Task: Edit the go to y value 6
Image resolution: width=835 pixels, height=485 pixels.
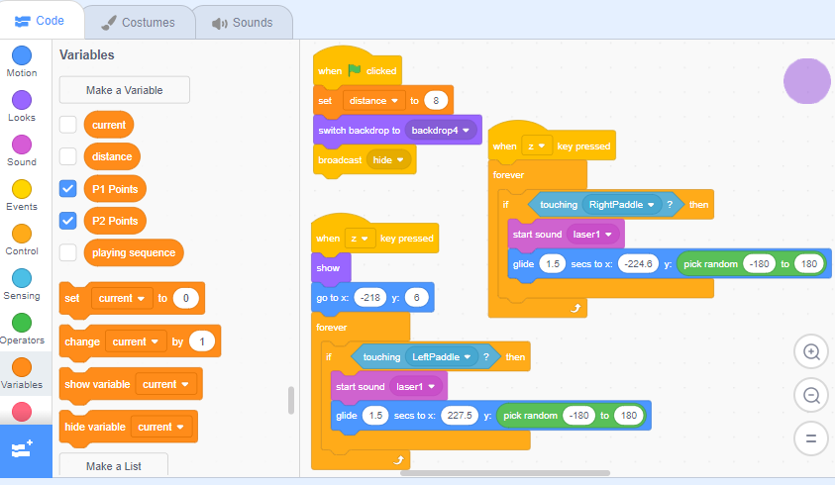Action: click(416, 298)
